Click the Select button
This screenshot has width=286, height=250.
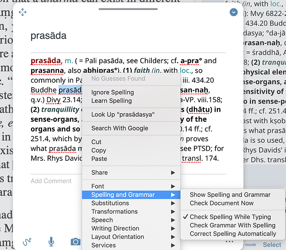(272, 244)
